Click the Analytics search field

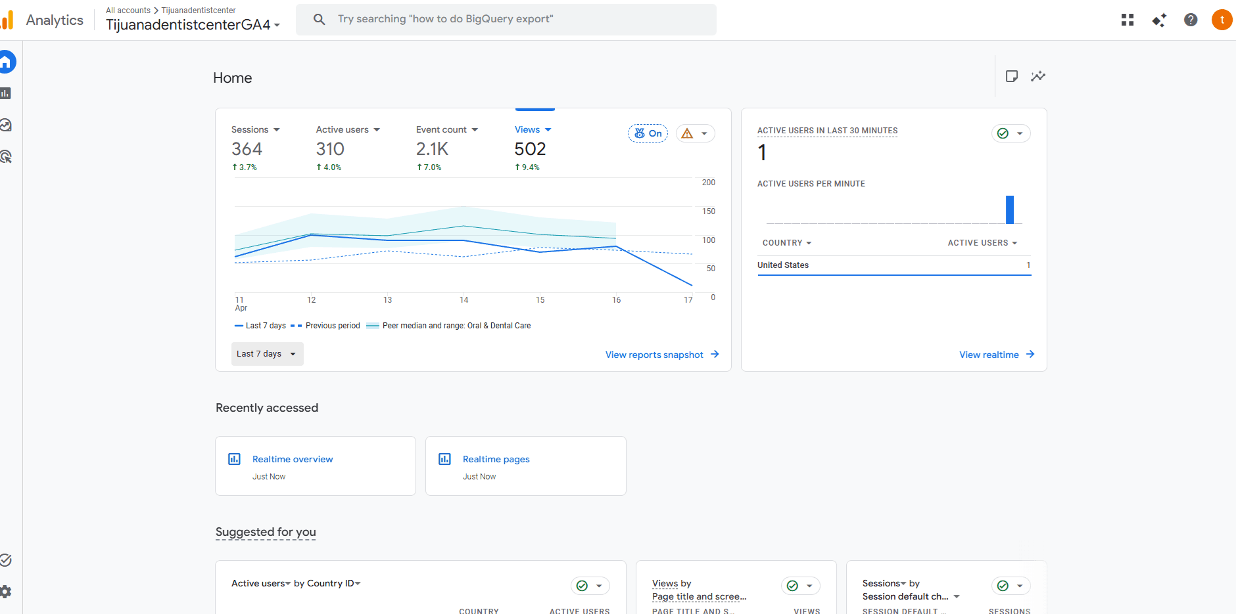click(506, 19)
